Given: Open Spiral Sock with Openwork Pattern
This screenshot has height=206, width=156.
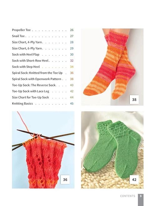Looking at the screenshot, I should [x=43, y=79].
